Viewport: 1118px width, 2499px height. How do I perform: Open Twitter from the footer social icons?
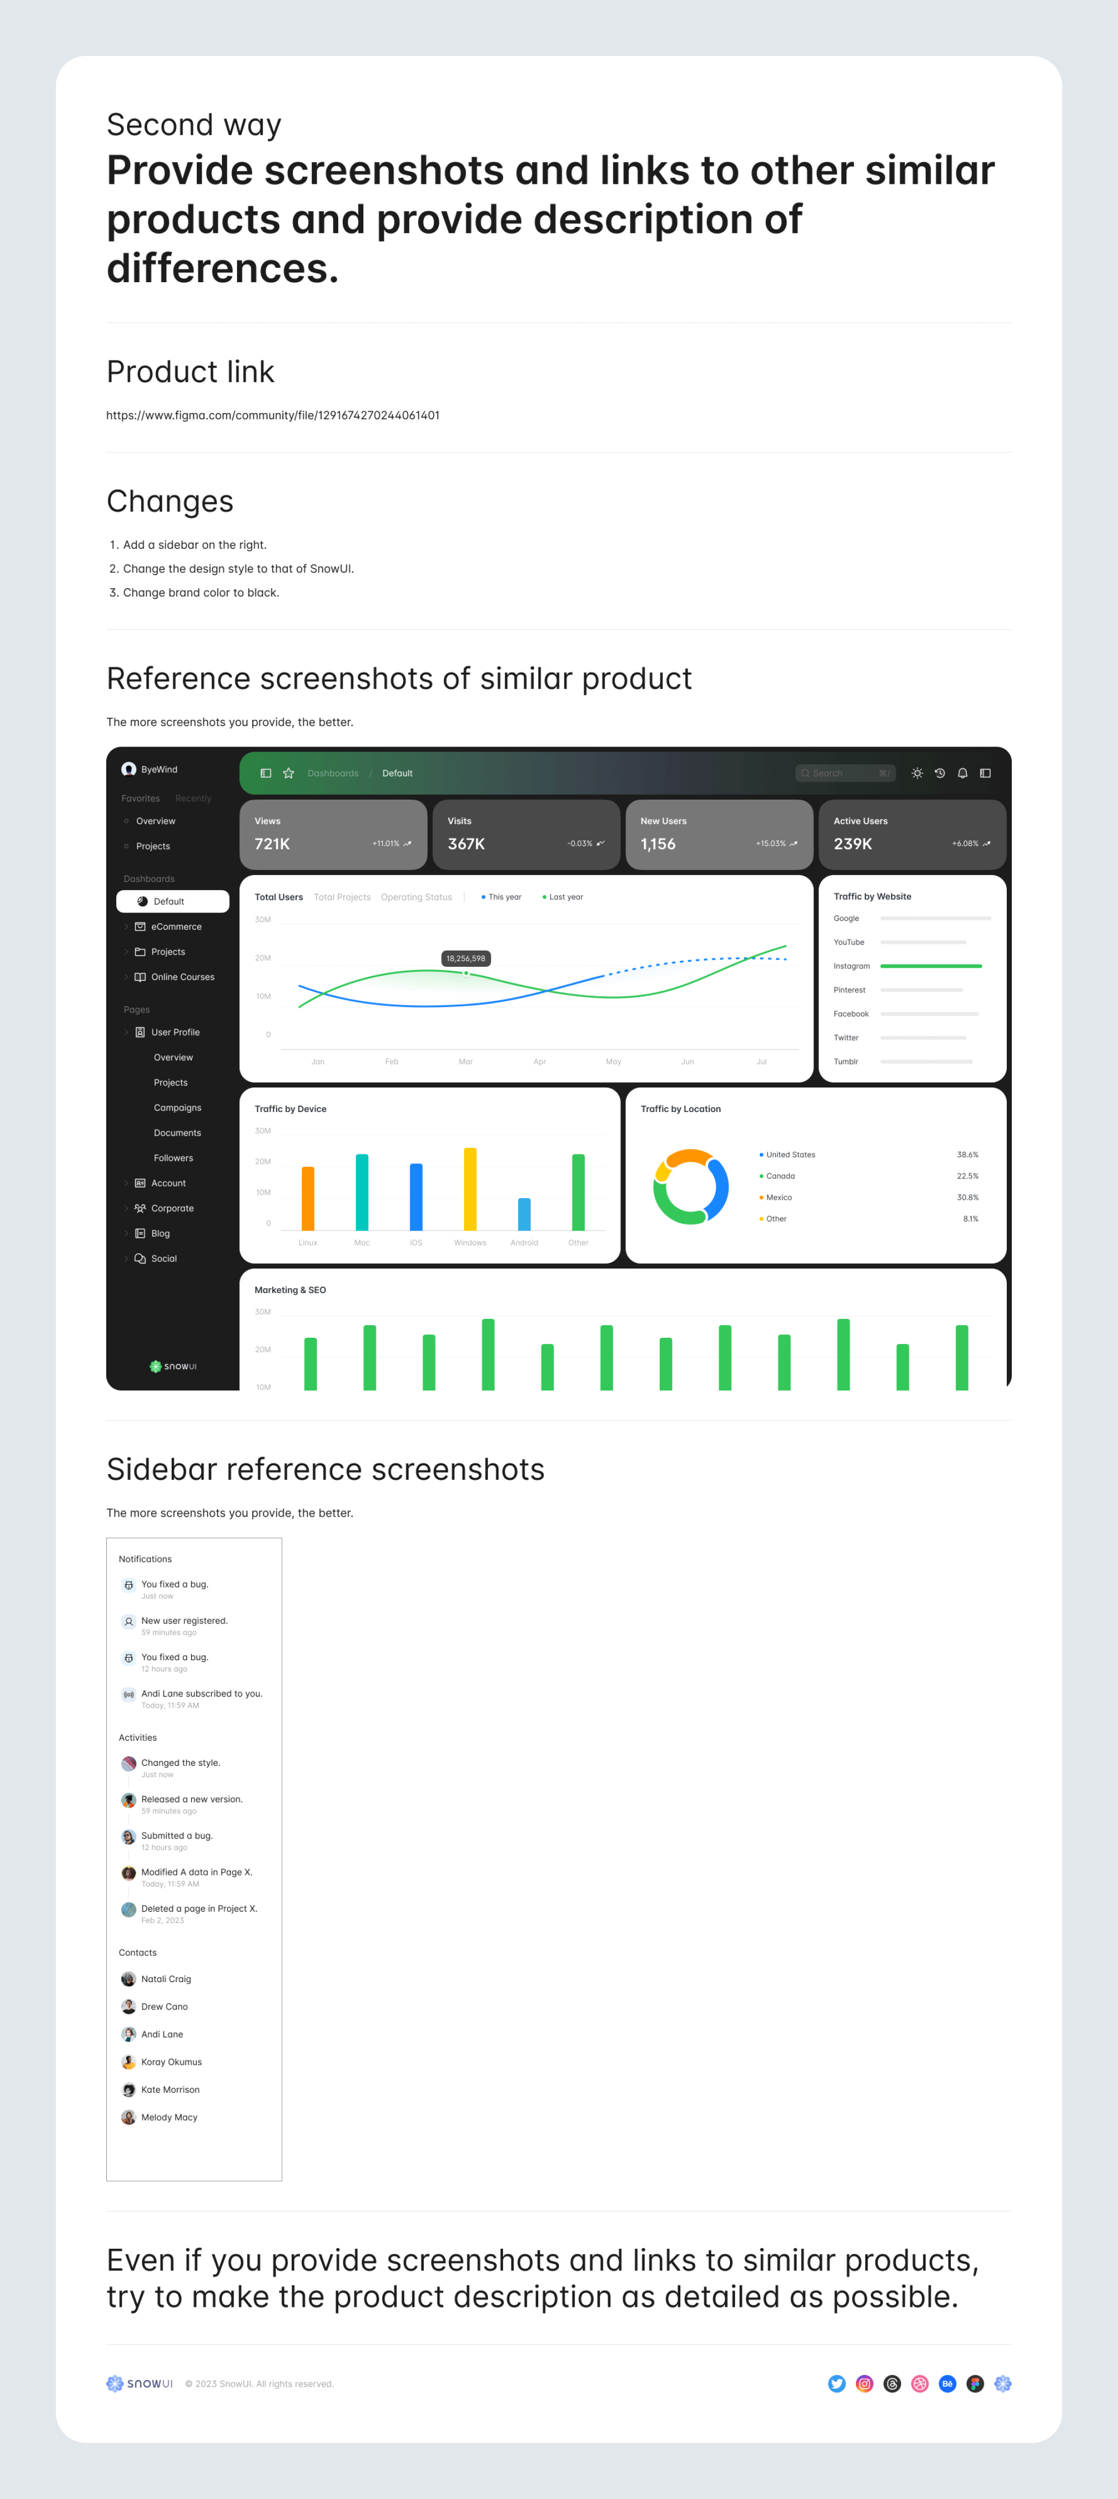pyautogui.click(x=837, y=2383)
